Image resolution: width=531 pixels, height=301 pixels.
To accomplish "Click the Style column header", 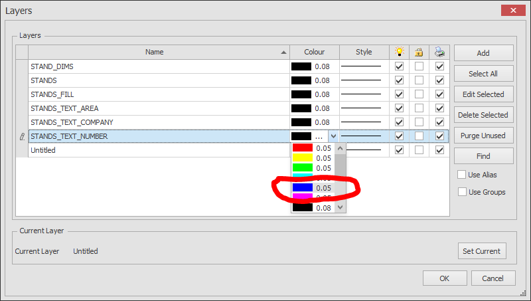I will pos(364,52).
